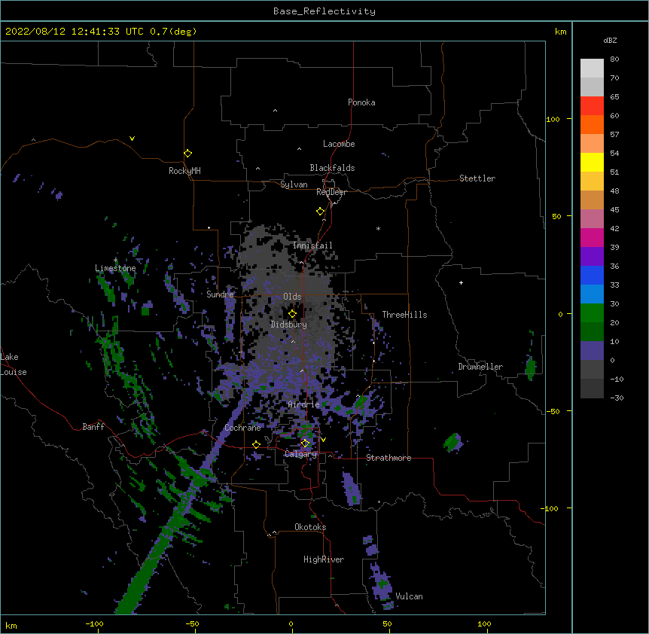Select the yellow 51-54 dBZ legend swatch
This screenshot has height=634, width=649.
coord(592,162)
